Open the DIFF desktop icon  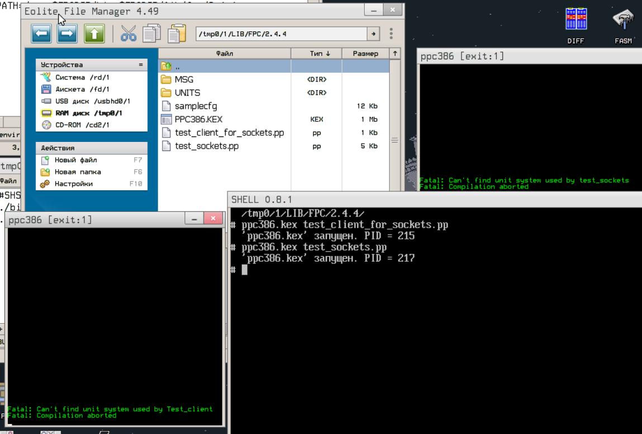pos(576,25)
